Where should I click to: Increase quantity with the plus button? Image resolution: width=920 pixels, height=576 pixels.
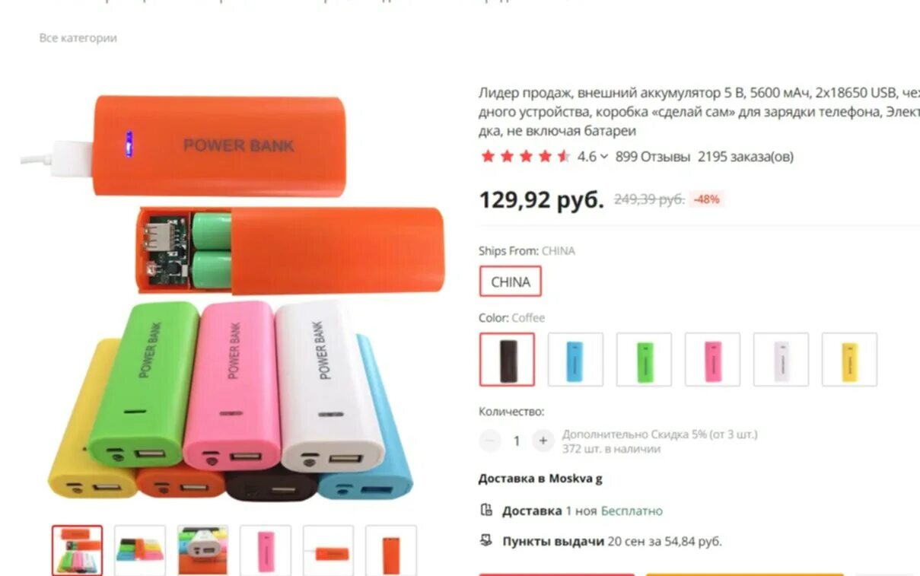(x=543, y=441)
